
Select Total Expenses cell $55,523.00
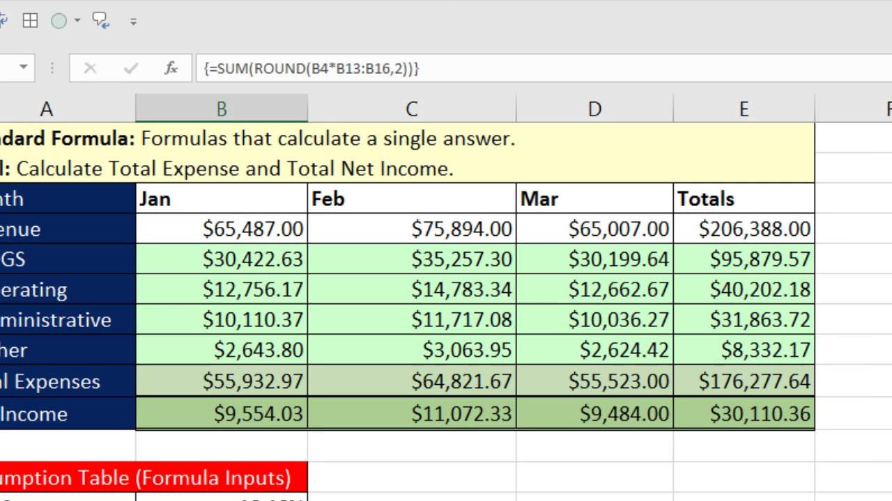point(594,381)
